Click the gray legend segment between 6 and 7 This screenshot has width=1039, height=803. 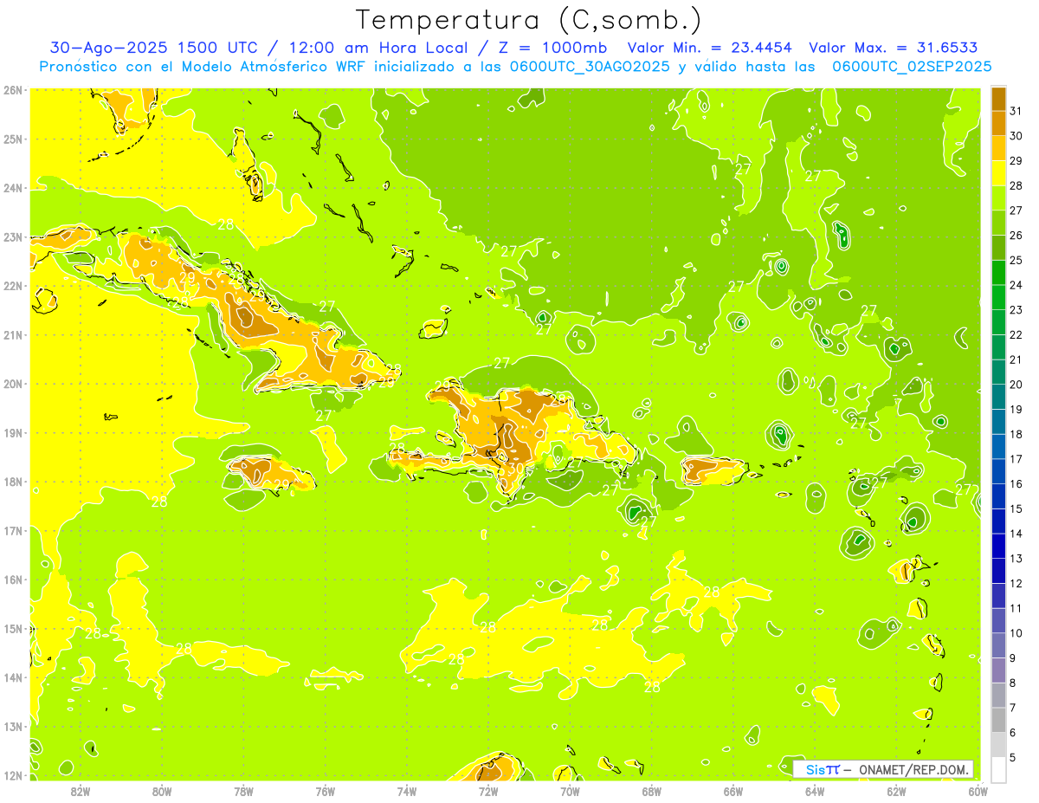pyautogui.click(x=998, y=720)
